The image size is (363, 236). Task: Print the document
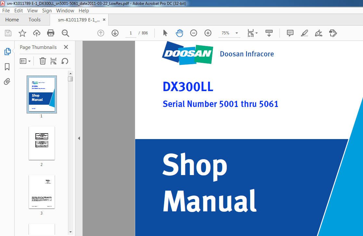point(51,33)
